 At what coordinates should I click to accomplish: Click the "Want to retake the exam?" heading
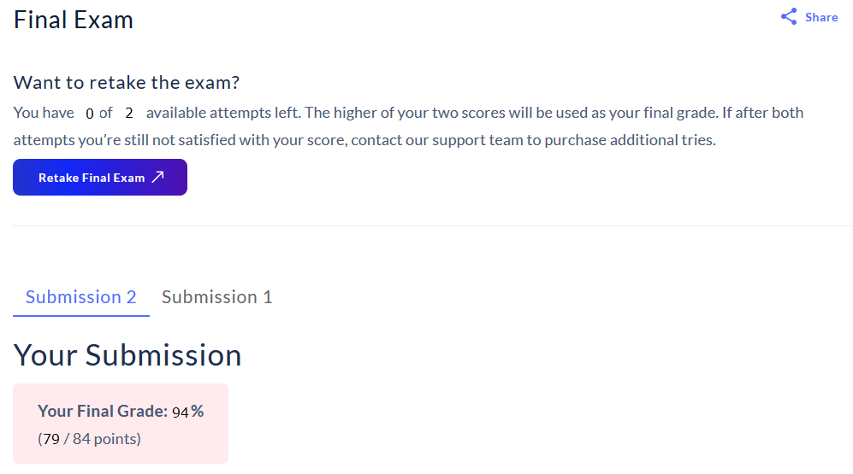point(127,83)
